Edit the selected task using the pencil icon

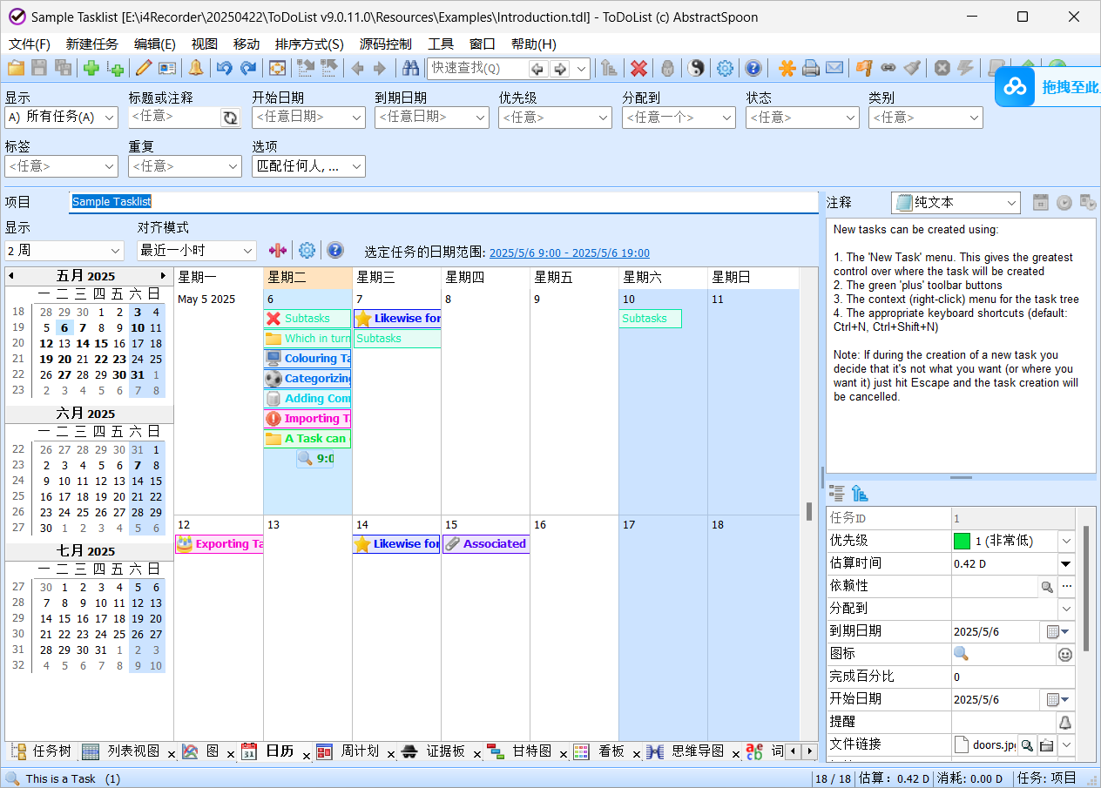pyautogui.click(x=144, y=68)
